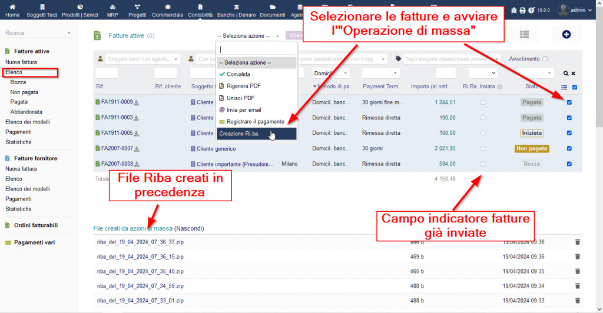Sort by Metodo di pagamento column header
This screenshot has height=313, width=603.
tap(336, 86)
